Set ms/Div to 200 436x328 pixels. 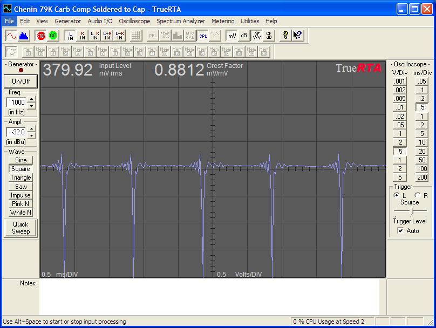422,177
